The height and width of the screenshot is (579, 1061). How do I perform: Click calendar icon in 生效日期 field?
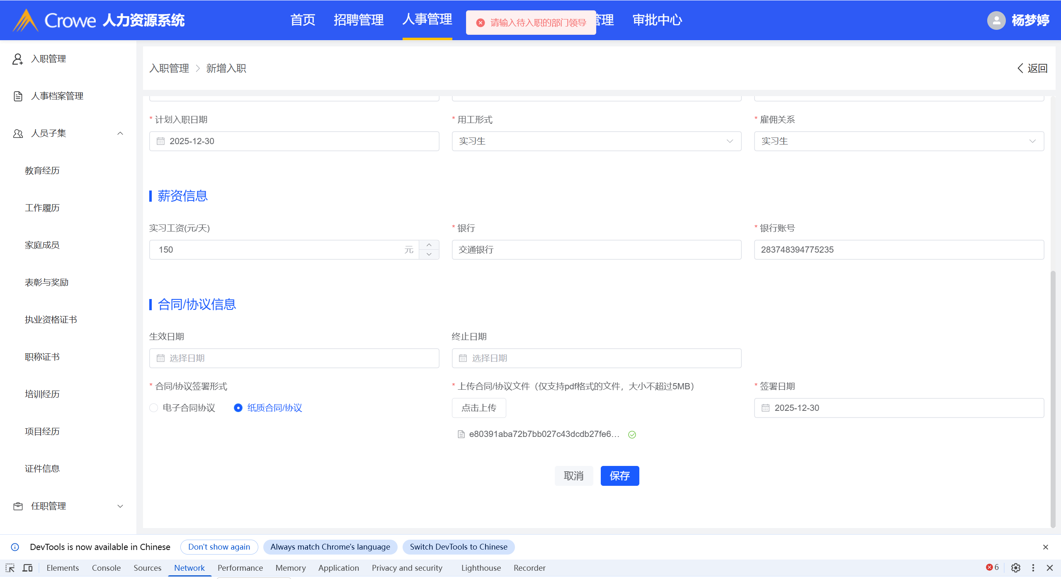160,358
